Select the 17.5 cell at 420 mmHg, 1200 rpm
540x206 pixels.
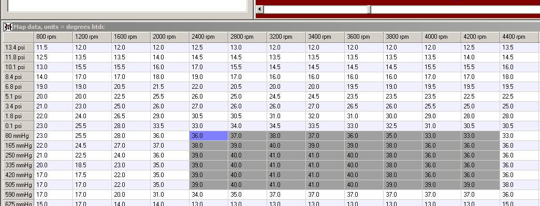pos(92,175)
